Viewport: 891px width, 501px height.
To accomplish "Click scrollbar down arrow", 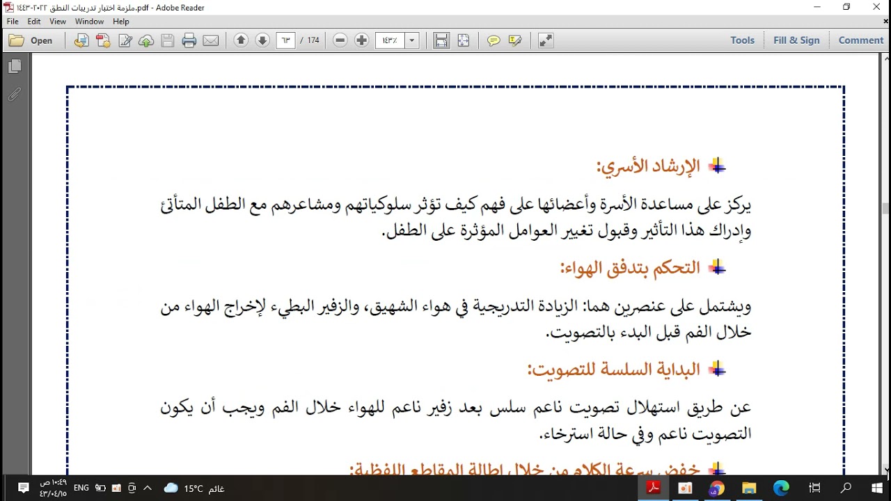I will 885,470.
